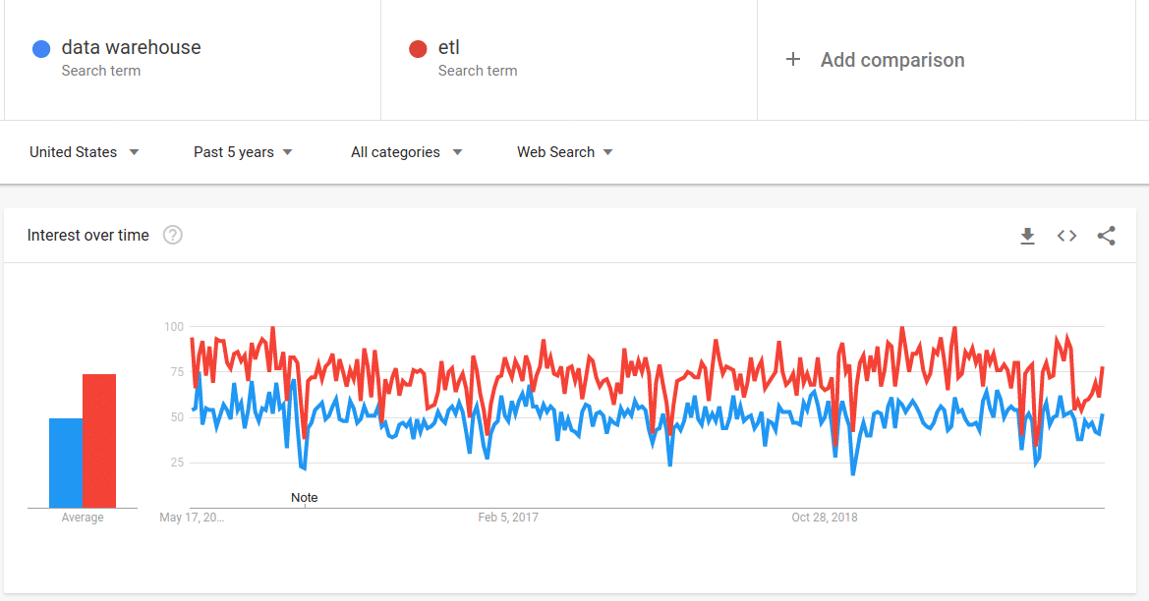Click the Add comparison button
1149x601 pixels.
[875, 60]
